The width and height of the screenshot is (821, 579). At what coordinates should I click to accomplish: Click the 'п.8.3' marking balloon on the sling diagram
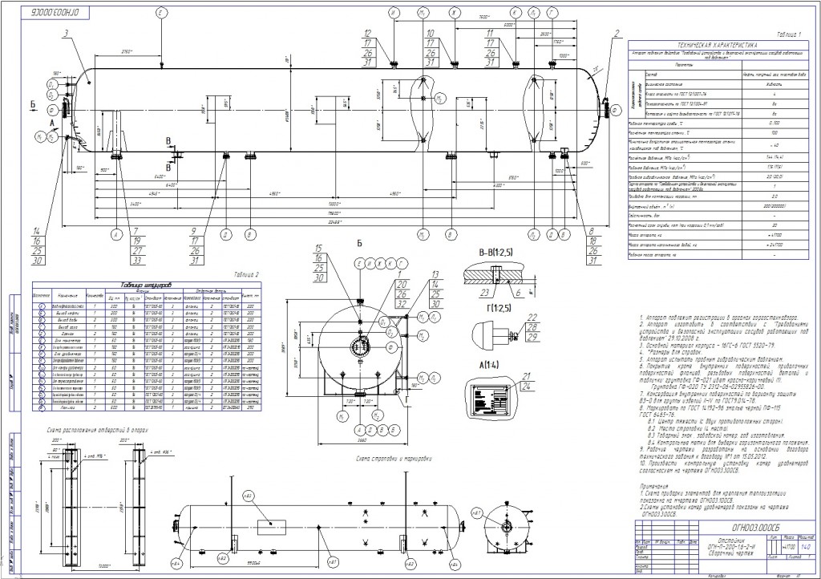248,496
